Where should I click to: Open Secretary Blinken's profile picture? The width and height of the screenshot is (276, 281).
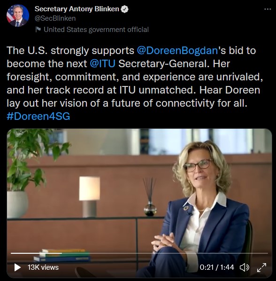(x=18, y=16)
